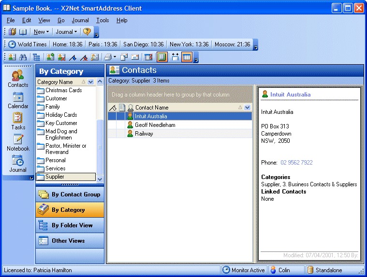The height and width of the screenshot is (277, 367).
Task: Click the category list vertical scrollbar thumb
Action: coord(100,147)
